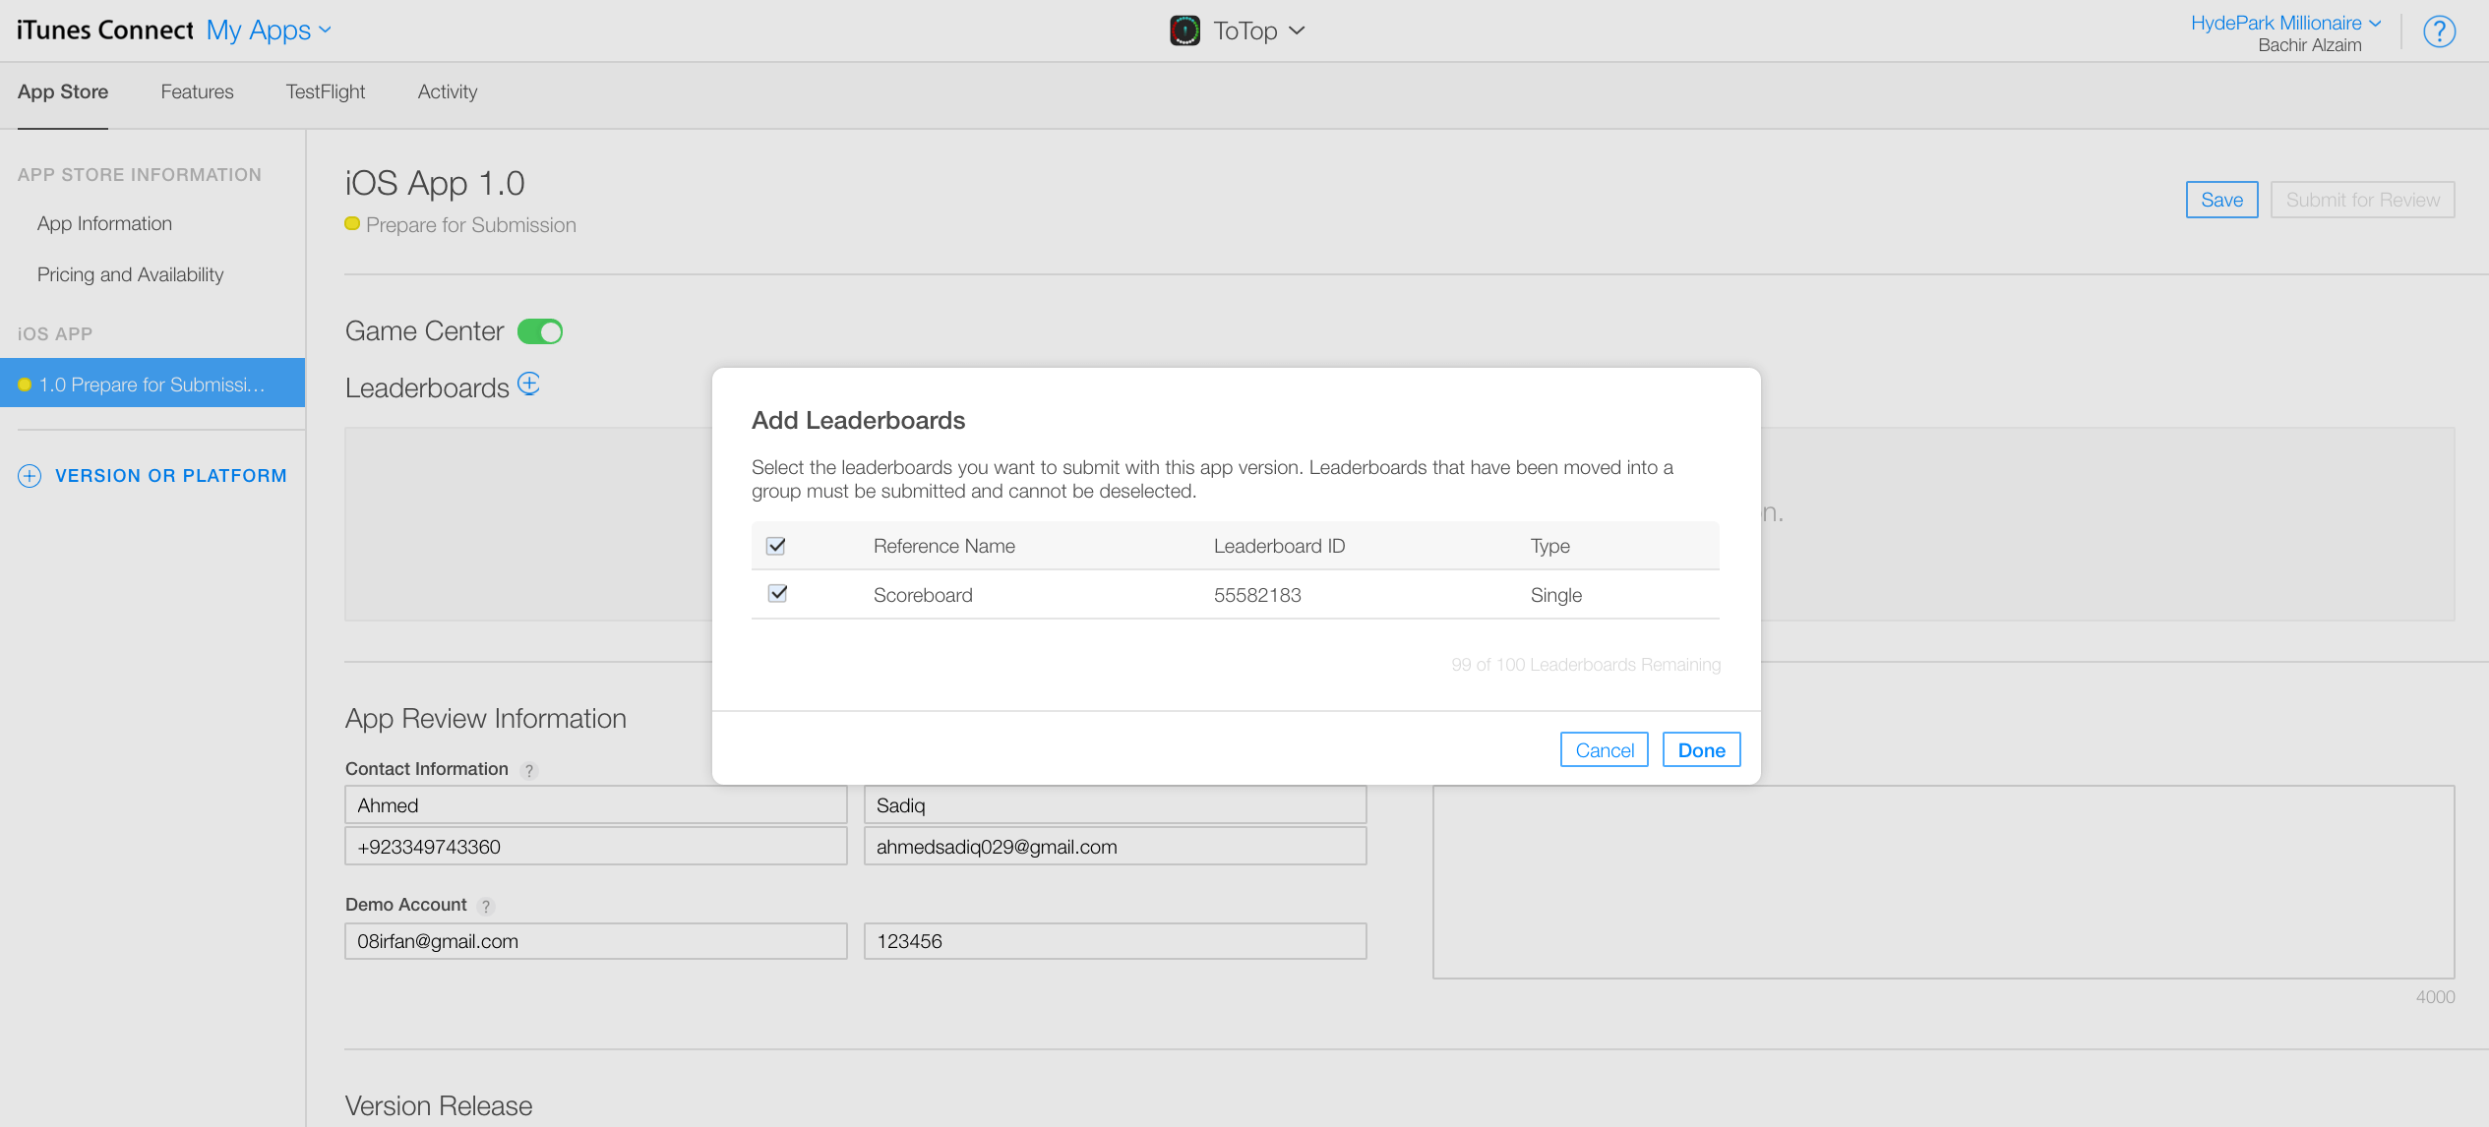Click the Single type cell
Screen dimensions: 2489x1127
tap(1555, 595)
